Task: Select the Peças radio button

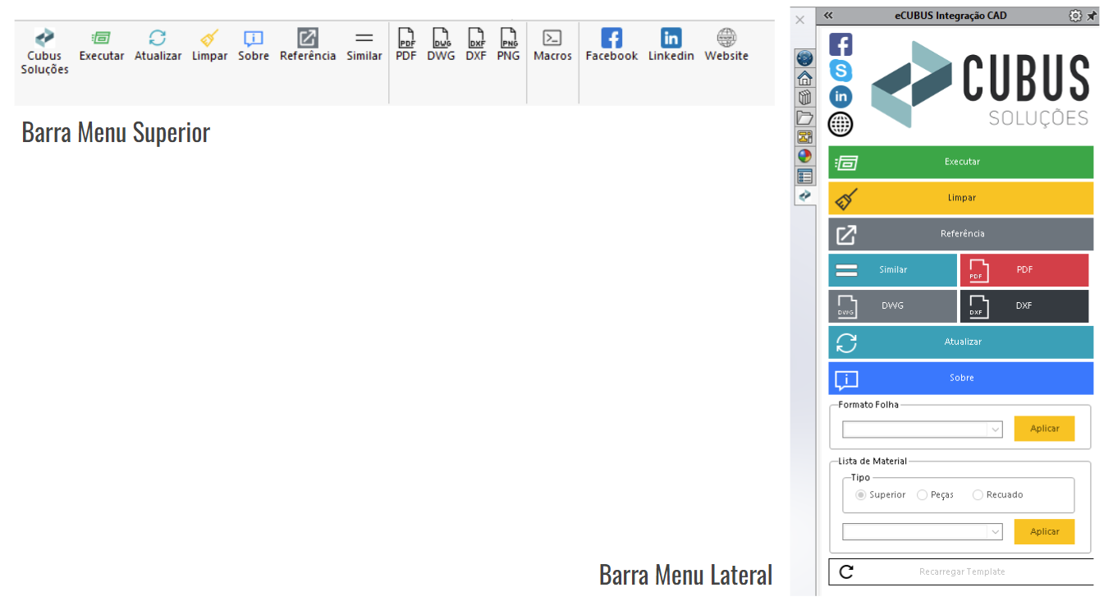Action: click(x=923, y=495)
